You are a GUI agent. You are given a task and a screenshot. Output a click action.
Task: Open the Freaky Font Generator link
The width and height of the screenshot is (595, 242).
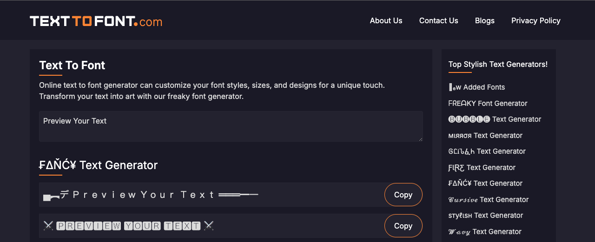488,103
